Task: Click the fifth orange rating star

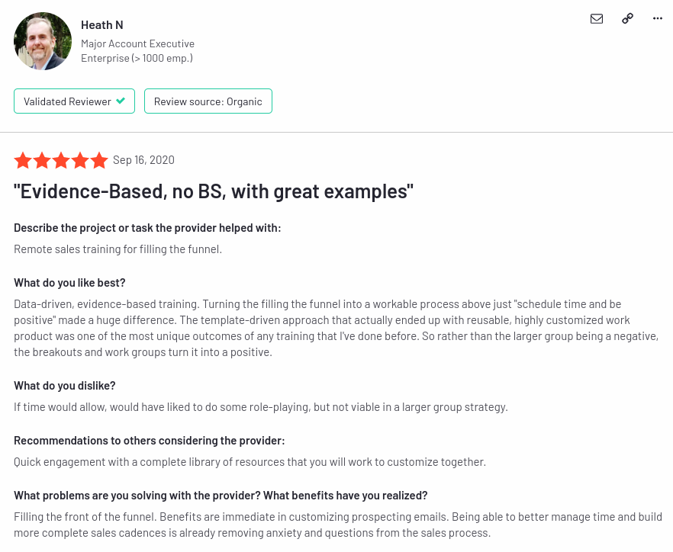Action: tap(99, 160)
